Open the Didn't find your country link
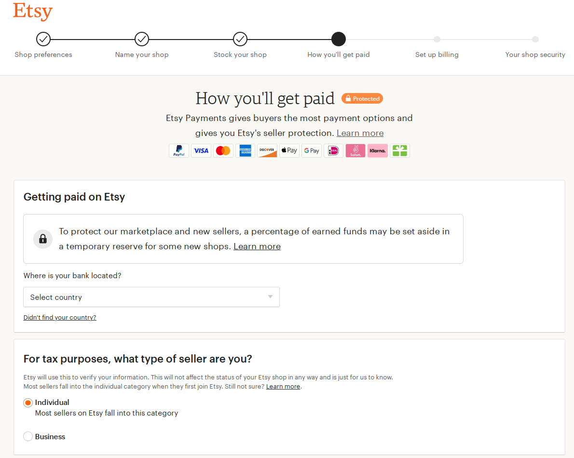The width and height of the screenshot is (574, 458). 59,317
